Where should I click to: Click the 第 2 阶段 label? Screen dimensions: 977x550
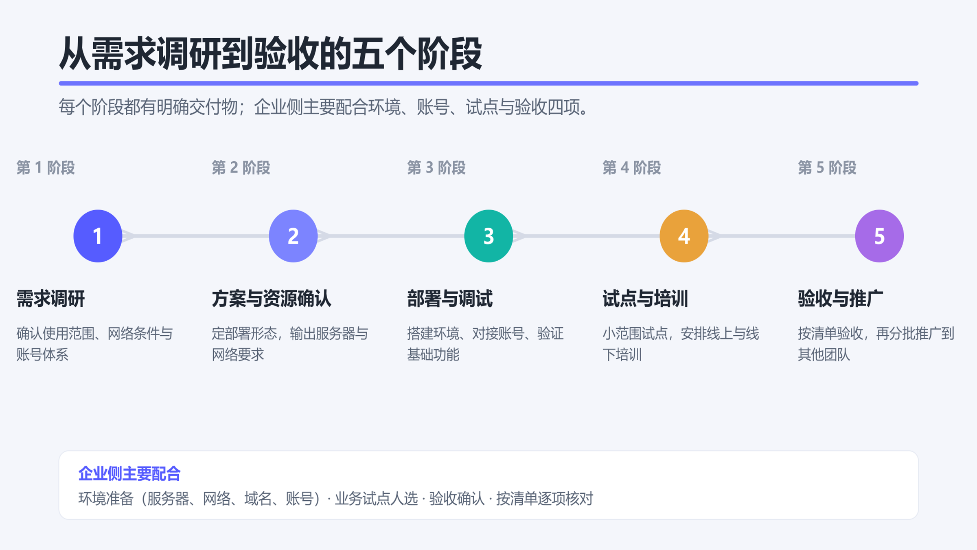click(241, 167)
